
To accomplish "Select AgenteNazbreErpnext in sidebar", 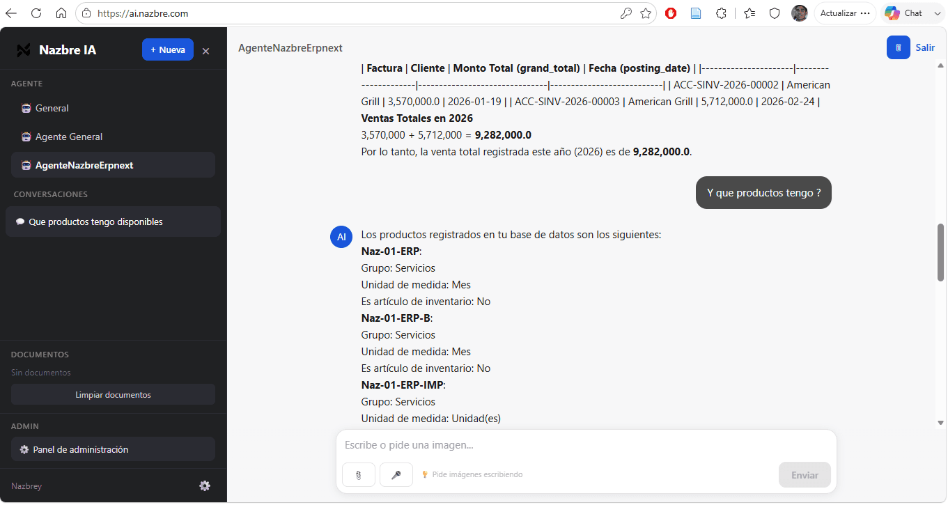I will [113, 165].
